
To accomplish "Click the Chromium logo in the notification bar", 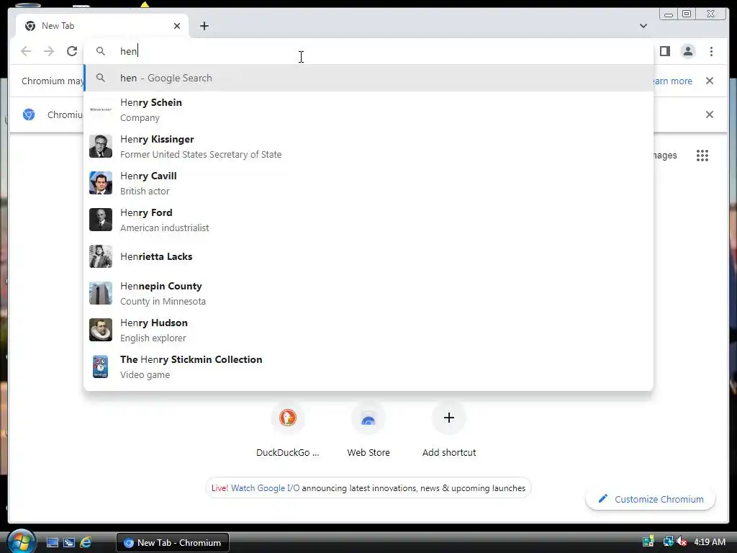I will [x=29, y=114].
